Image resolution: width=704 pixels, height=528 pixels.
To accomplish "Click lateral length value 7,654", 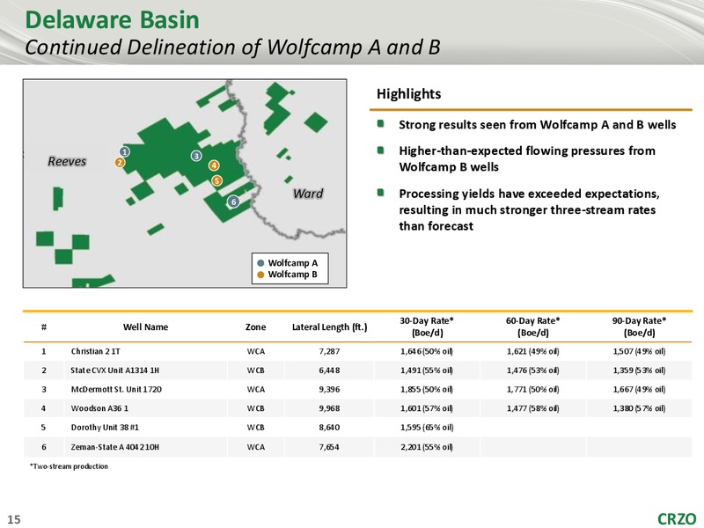I will (329, 447).
